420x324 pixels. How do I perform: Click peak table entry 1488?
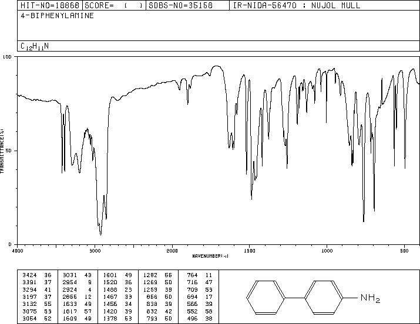pyautogui.click(x=117, y=289)
